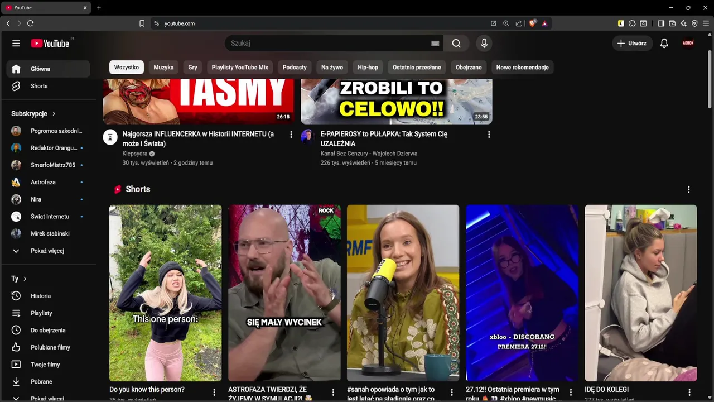This screenshot has width=714, height=402.
Task: Play the "This one person" short thumbnail
Action: click(x=165, y=293)
